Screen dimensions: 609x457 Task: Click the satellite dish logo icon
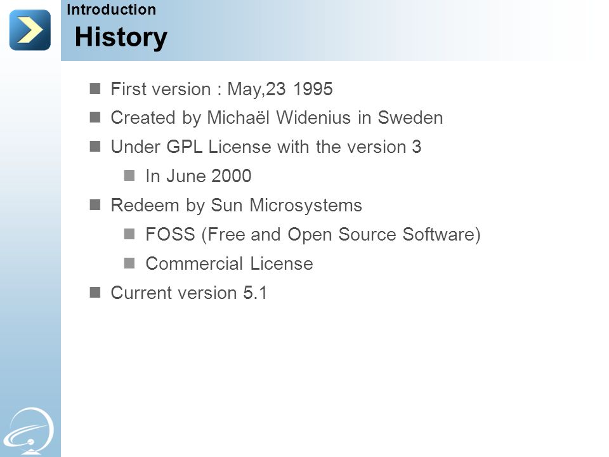[29, 431]
